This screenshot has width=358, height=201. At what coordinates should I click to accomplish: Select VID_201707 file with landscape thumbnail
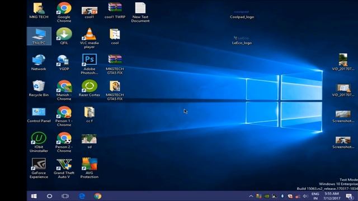tap(343, 90)
